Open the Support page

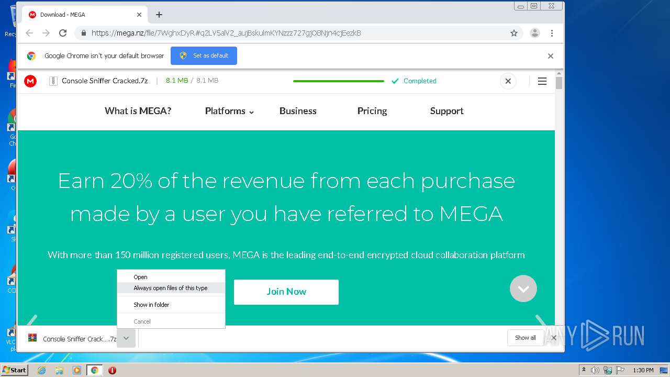(x=447, y=111)
